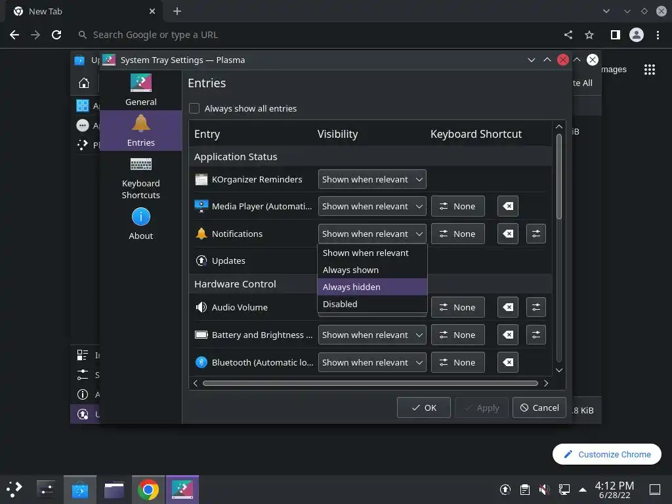Clear Battery and Brightness shortcut
Screen dimensions: 672x504
508,335
